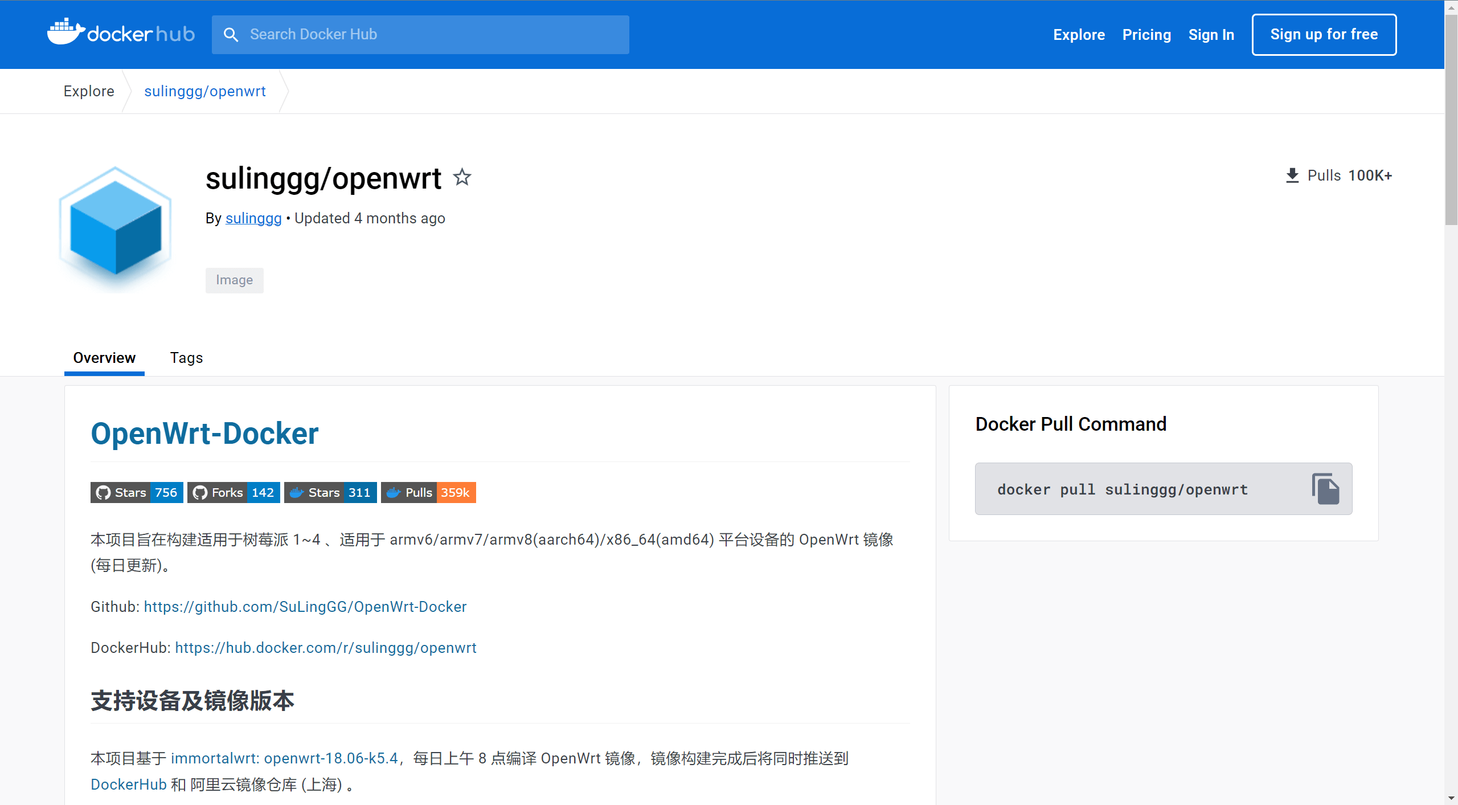The image size is (1458, 805).
Task: Click the Pulls download icon
Action: 1292,175
